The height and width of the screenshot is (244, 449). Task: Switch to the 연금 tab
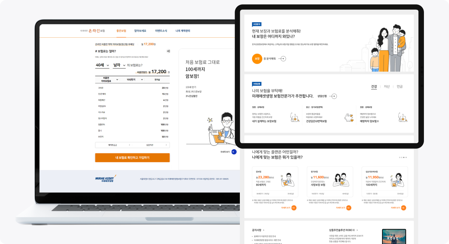400,86
